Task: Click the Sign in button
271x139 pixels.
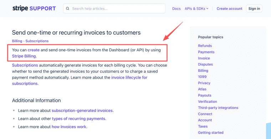Action: [254, 9]
